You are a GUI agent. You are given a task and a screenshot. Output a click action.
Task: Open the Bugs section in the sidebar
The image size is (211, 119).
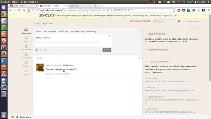click(x=26, y=39)
